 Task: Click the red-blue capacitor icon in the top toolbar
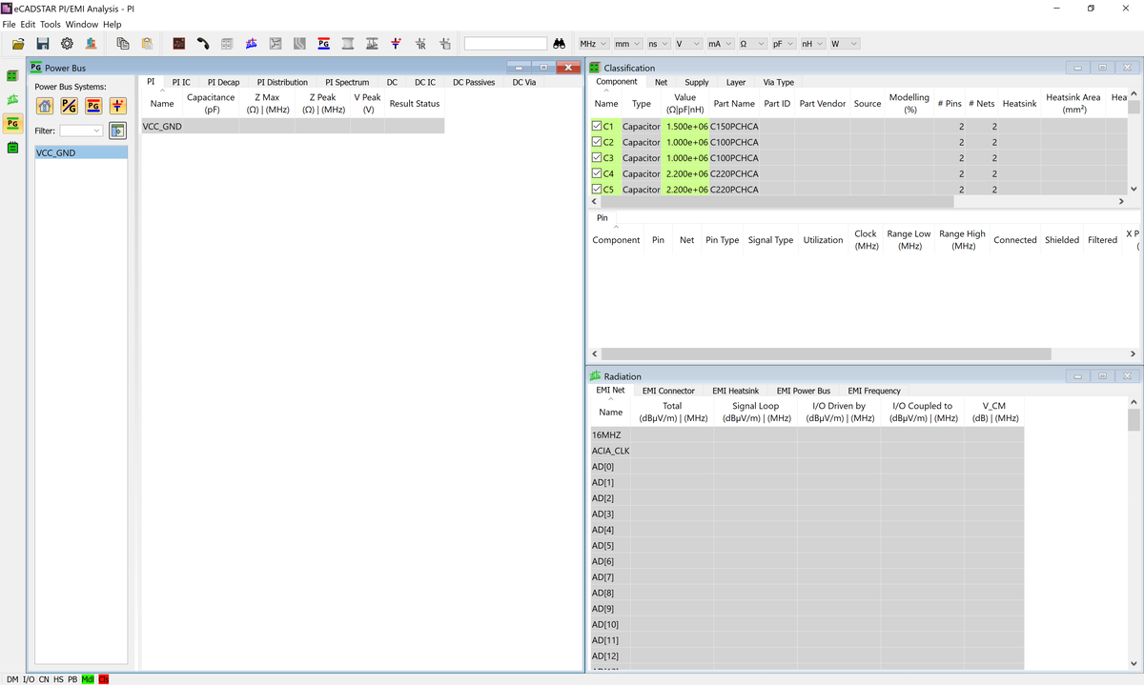(x=396, y=44)
